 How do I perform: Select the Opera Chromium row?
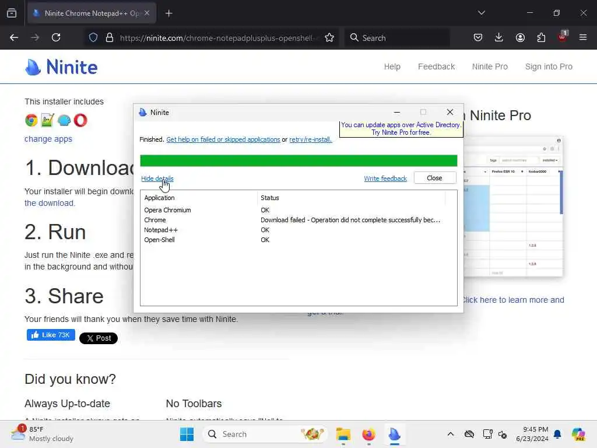pos(298,210)
